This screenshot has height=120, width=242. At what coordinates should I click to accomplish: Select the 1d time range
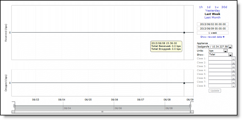click(209, 7)
